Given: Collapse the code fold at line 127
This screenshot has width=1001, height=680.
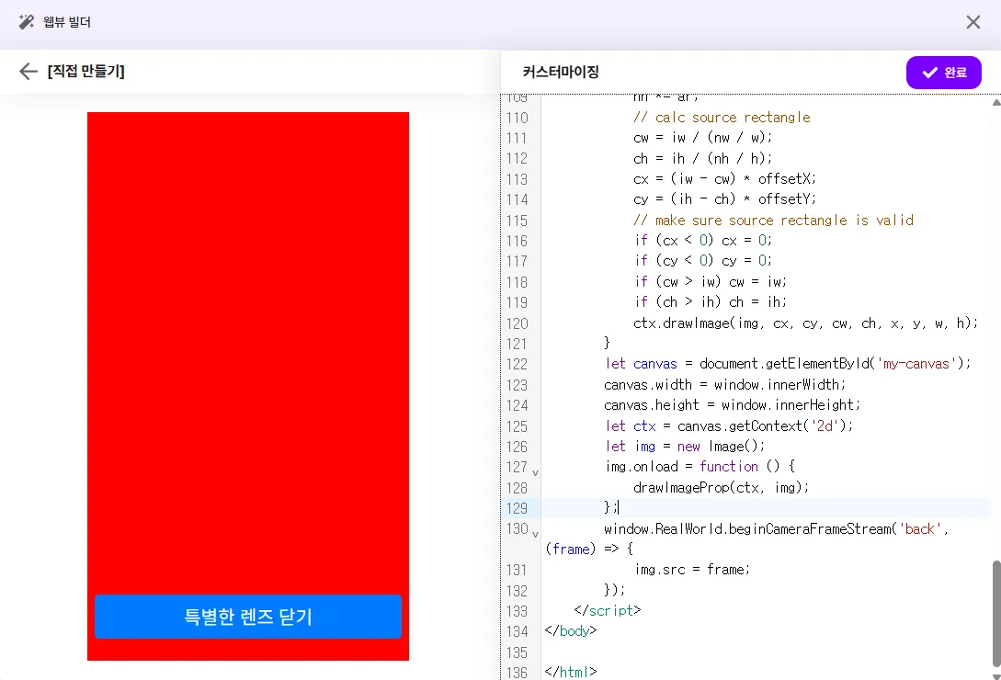Looking at the screenshot, I should click(535, 473).
